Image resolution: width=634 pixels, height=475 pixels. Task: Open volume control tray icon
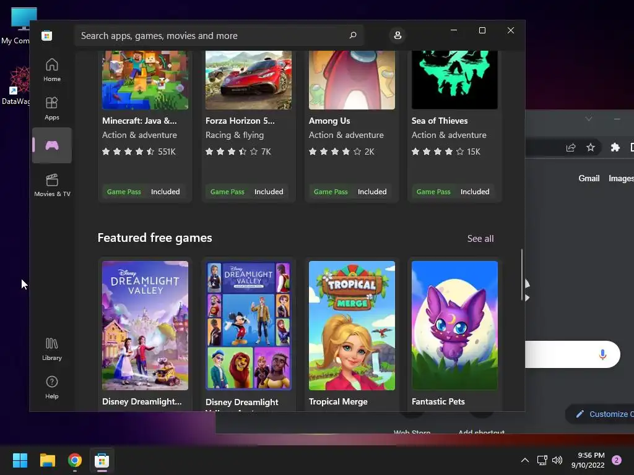point(557,460)
